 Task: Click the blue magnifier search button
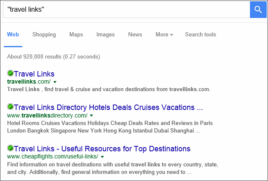click(258, 10)
